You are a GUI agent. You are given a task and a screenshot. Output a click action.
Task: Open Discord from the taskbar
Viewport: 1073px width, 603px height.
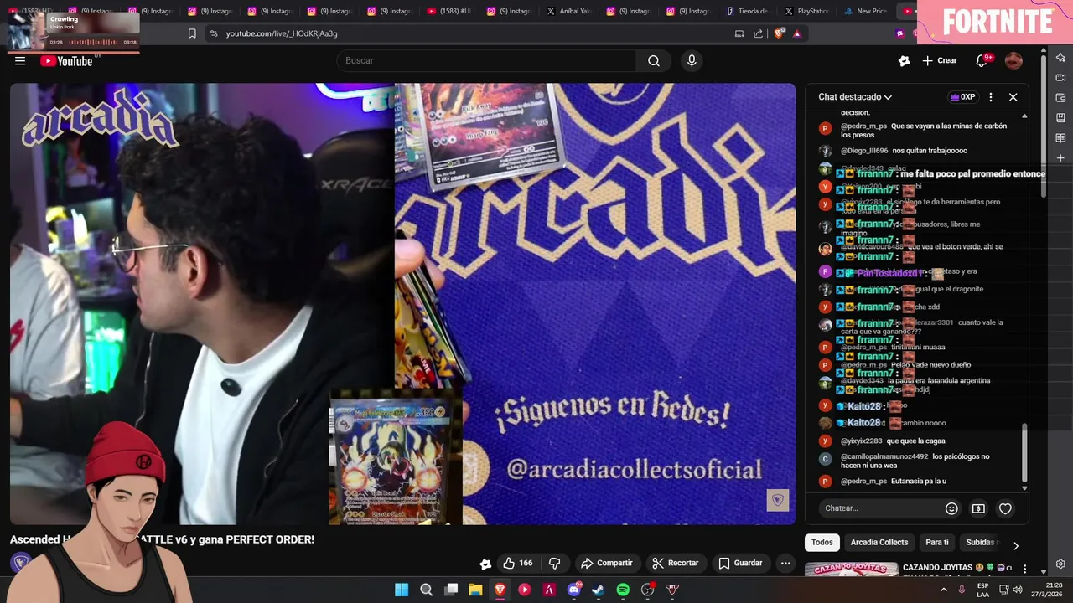574,590
